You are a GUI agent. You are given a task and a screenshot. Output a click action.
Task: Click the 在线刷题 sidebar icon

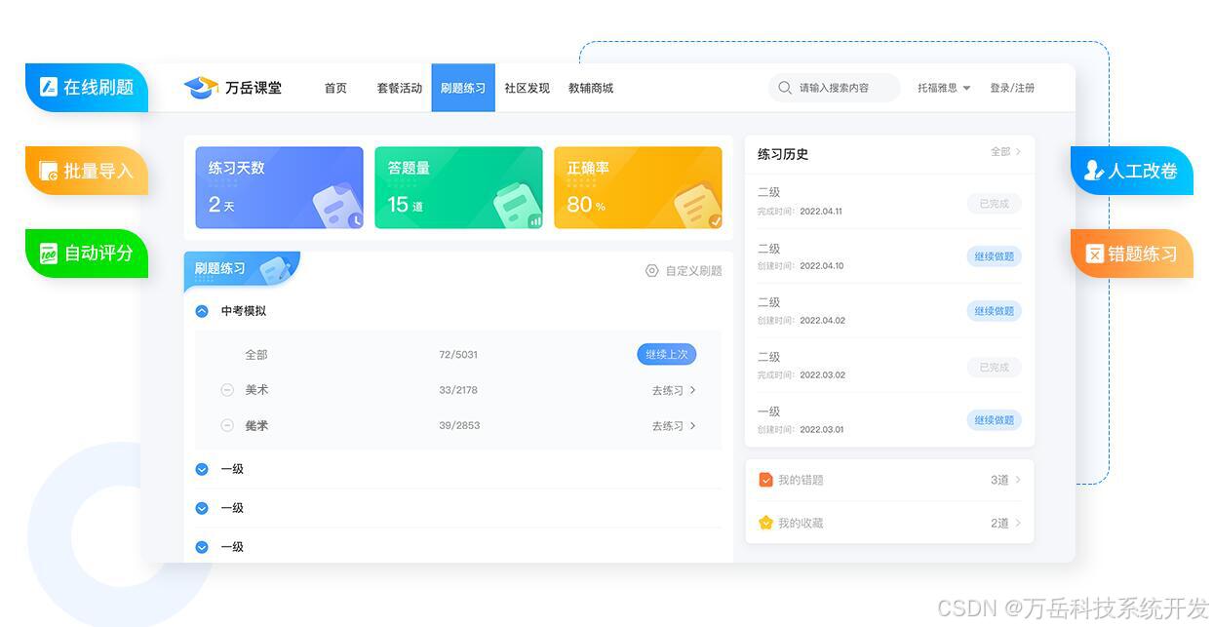pos(51,87)
